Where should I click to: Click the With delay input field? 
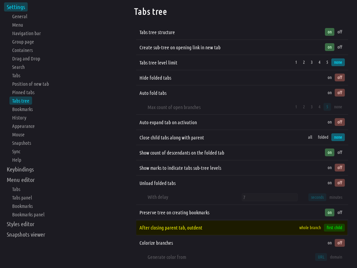(270, 197)
